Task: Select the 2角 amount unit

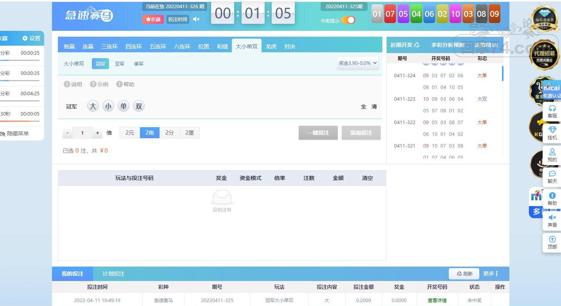Action: click(x=150, y=133)
